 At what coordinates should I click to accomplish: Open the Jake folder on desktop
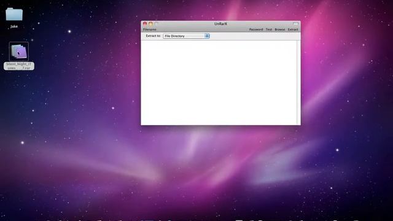click(14, 14)
